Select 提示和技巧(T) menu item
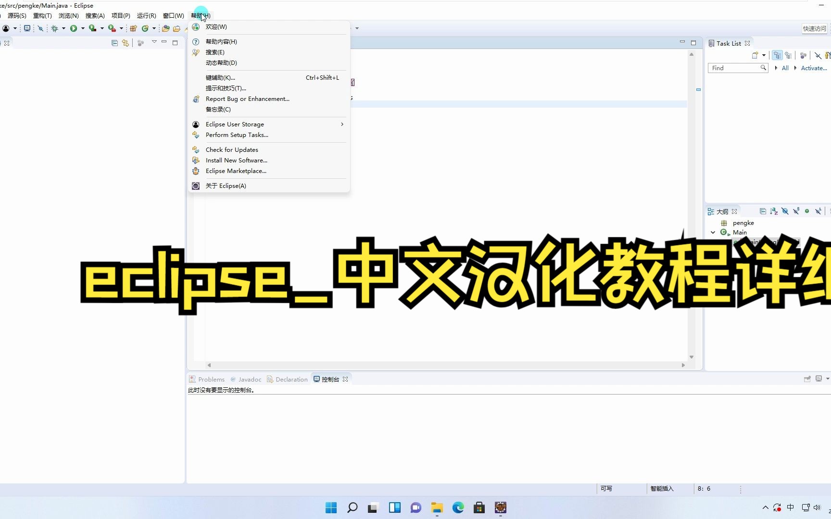 tap(269, 88)
